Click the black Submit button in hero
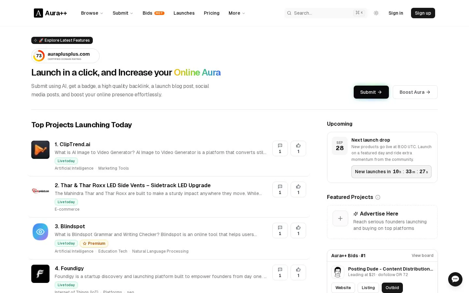 (x=371, y=92)
